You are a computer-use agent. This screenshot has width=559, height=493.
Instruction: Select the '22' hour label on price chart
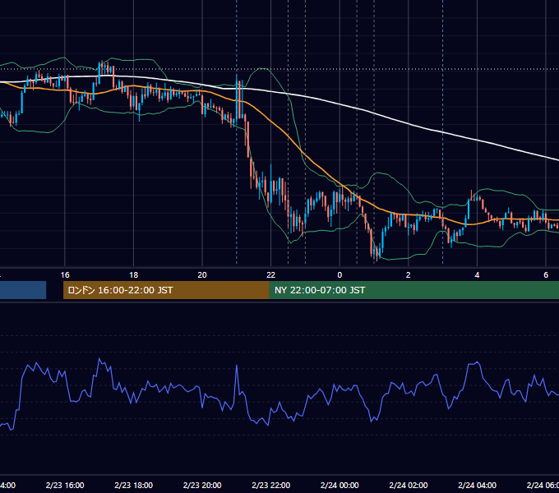click(x=271, y=275)
